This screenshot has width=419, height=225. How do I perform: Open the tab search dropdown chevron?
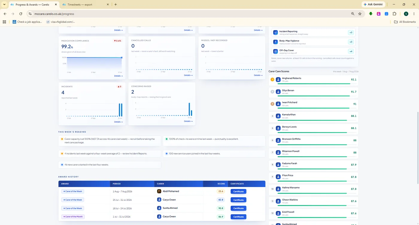(x=4, y=4)
